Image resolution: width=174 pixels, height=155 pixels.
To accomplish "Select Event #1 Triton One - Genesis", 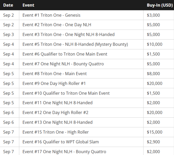I will pyautogui.click(x=51, y=15).
